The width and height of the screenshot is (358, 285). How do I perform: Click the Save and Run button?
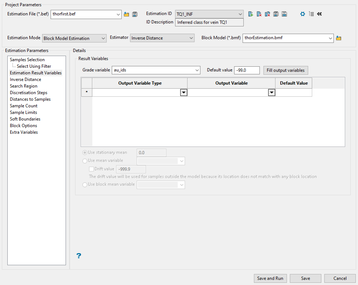click(x=270, y=278)
